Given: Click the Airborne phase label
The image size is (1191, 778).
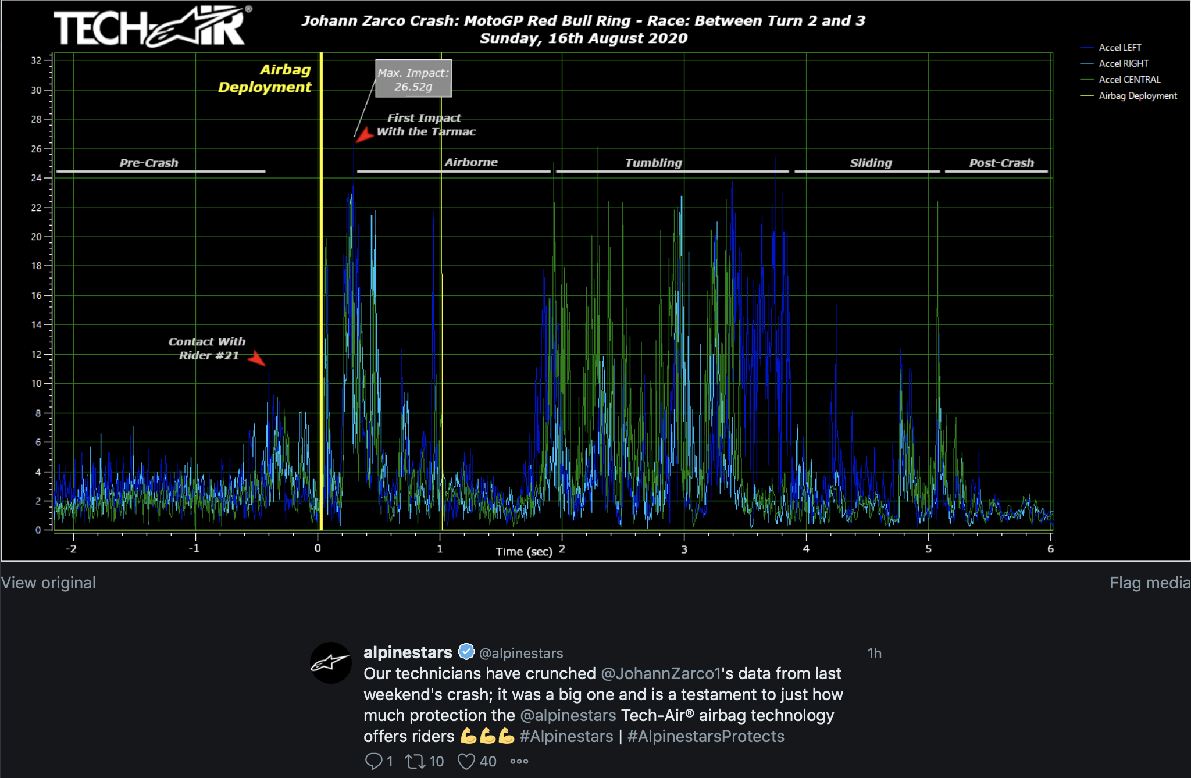Looking at the screenshot, I should point(471,162).
